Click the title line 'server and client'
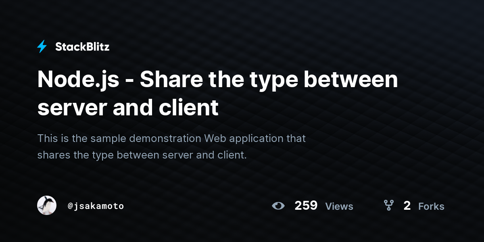 (x=128, y=108)
